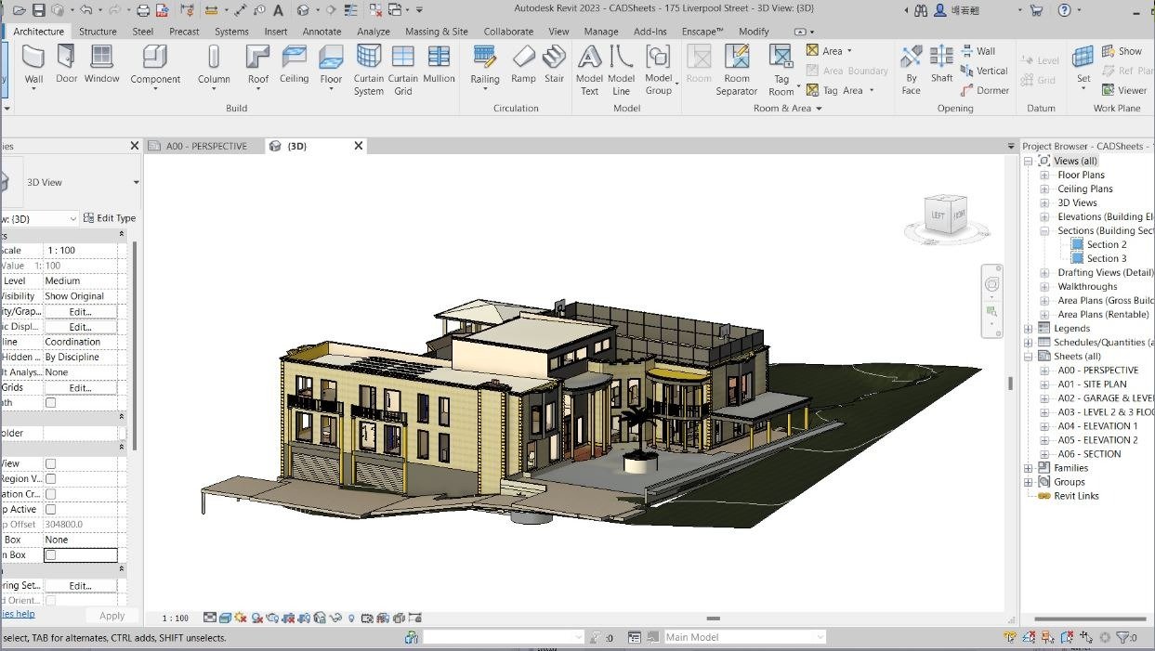
Task: Select the Wall tool in ribbon
Action: click(x=33, y=65)
